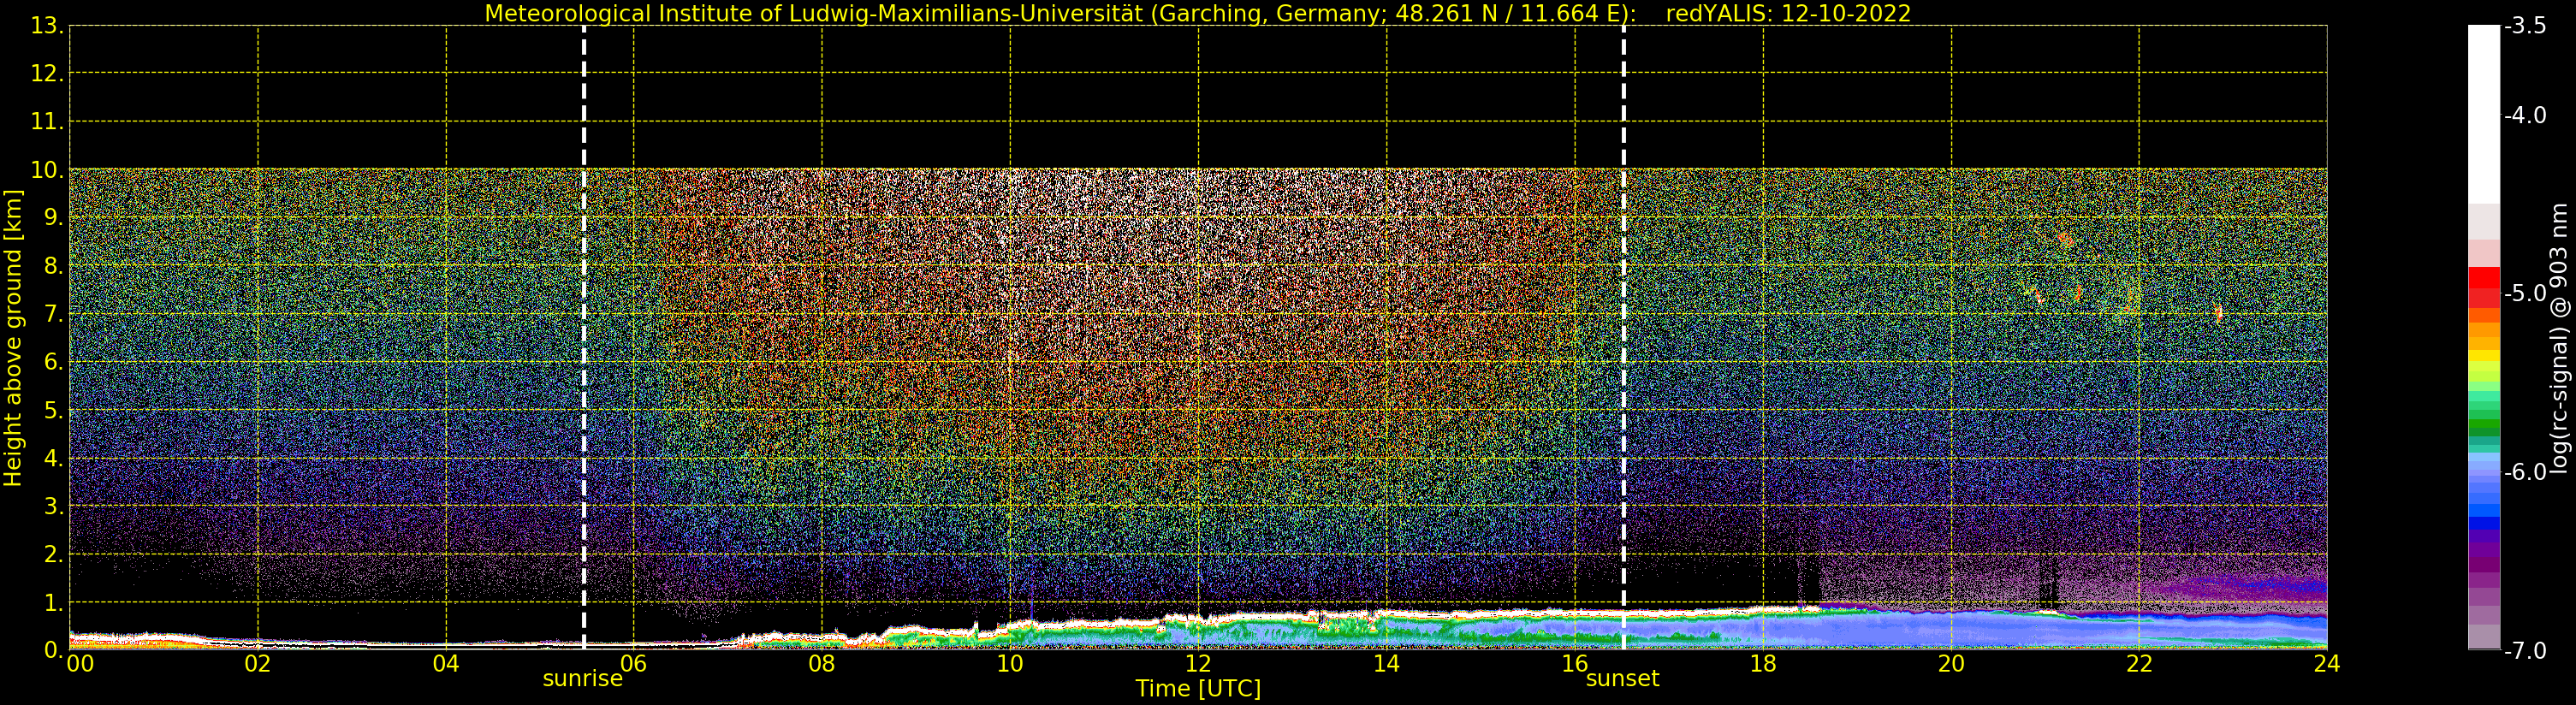Image resolution: width=2576 pixels, height=705 pixels.
Task: Click height axis tick label '9.'
Action: coord(53,218)
